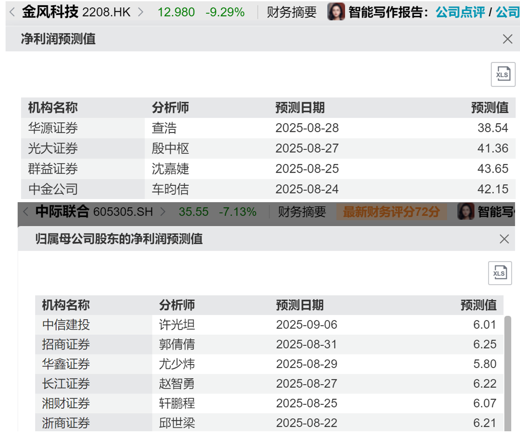Click forecast value 6.21
520x439 pixels.
coord(485,423)
